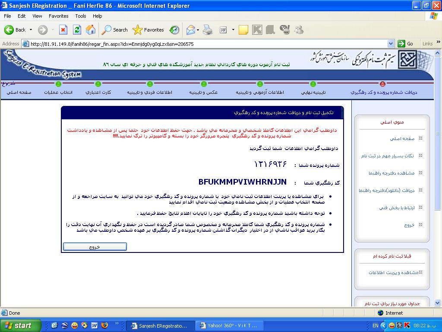Click the Go button beside address bar
This screenshot has height=332, width=442.
[x=405, y=44]
